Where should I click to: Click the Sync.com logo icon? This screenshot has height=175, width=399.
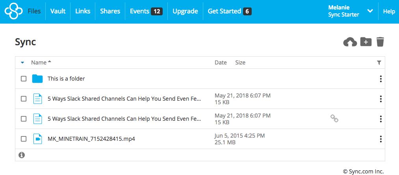point(13,11)
